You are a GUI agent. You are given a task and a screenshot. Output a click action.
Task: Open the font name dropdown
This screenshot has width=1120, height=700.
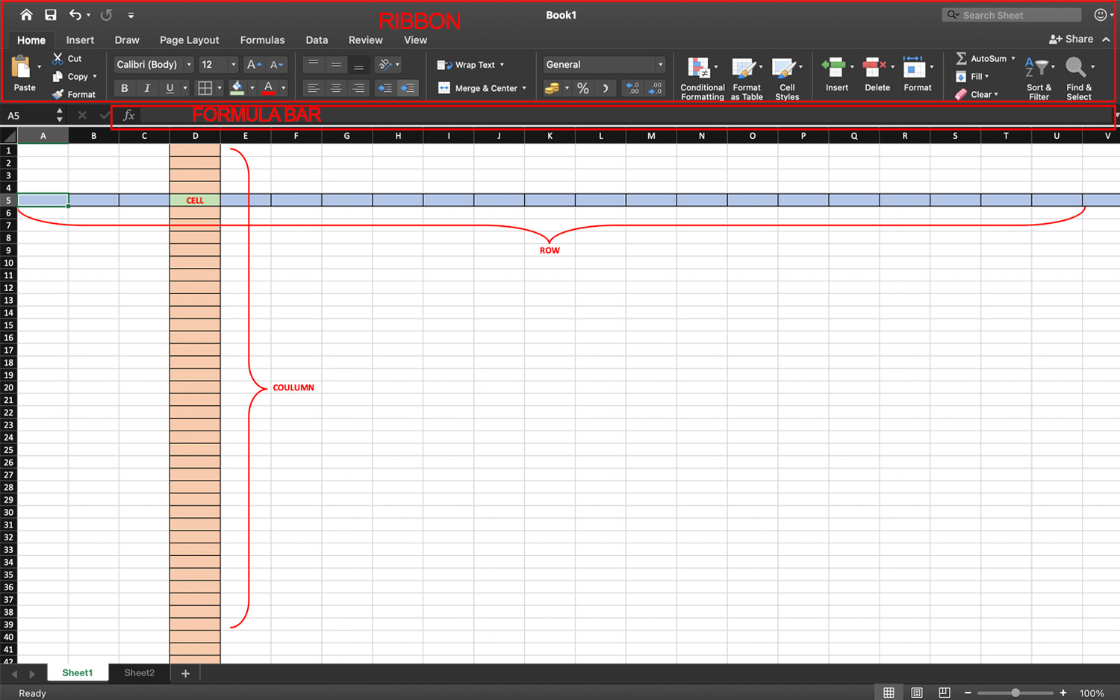(x=190, y=64)
